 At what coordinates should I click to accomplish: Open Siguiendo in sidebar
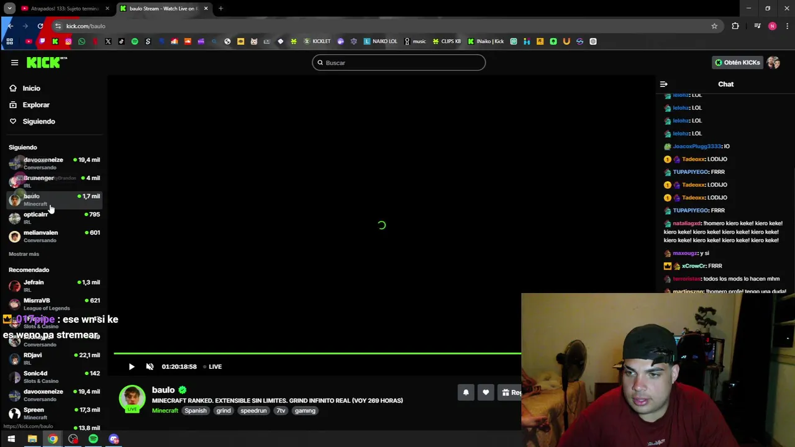(x=39, y=121)
